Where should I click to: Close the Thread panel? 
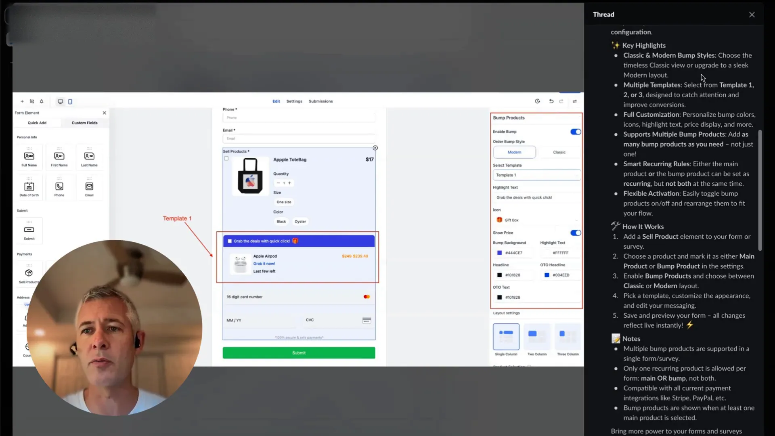(752, 15)
